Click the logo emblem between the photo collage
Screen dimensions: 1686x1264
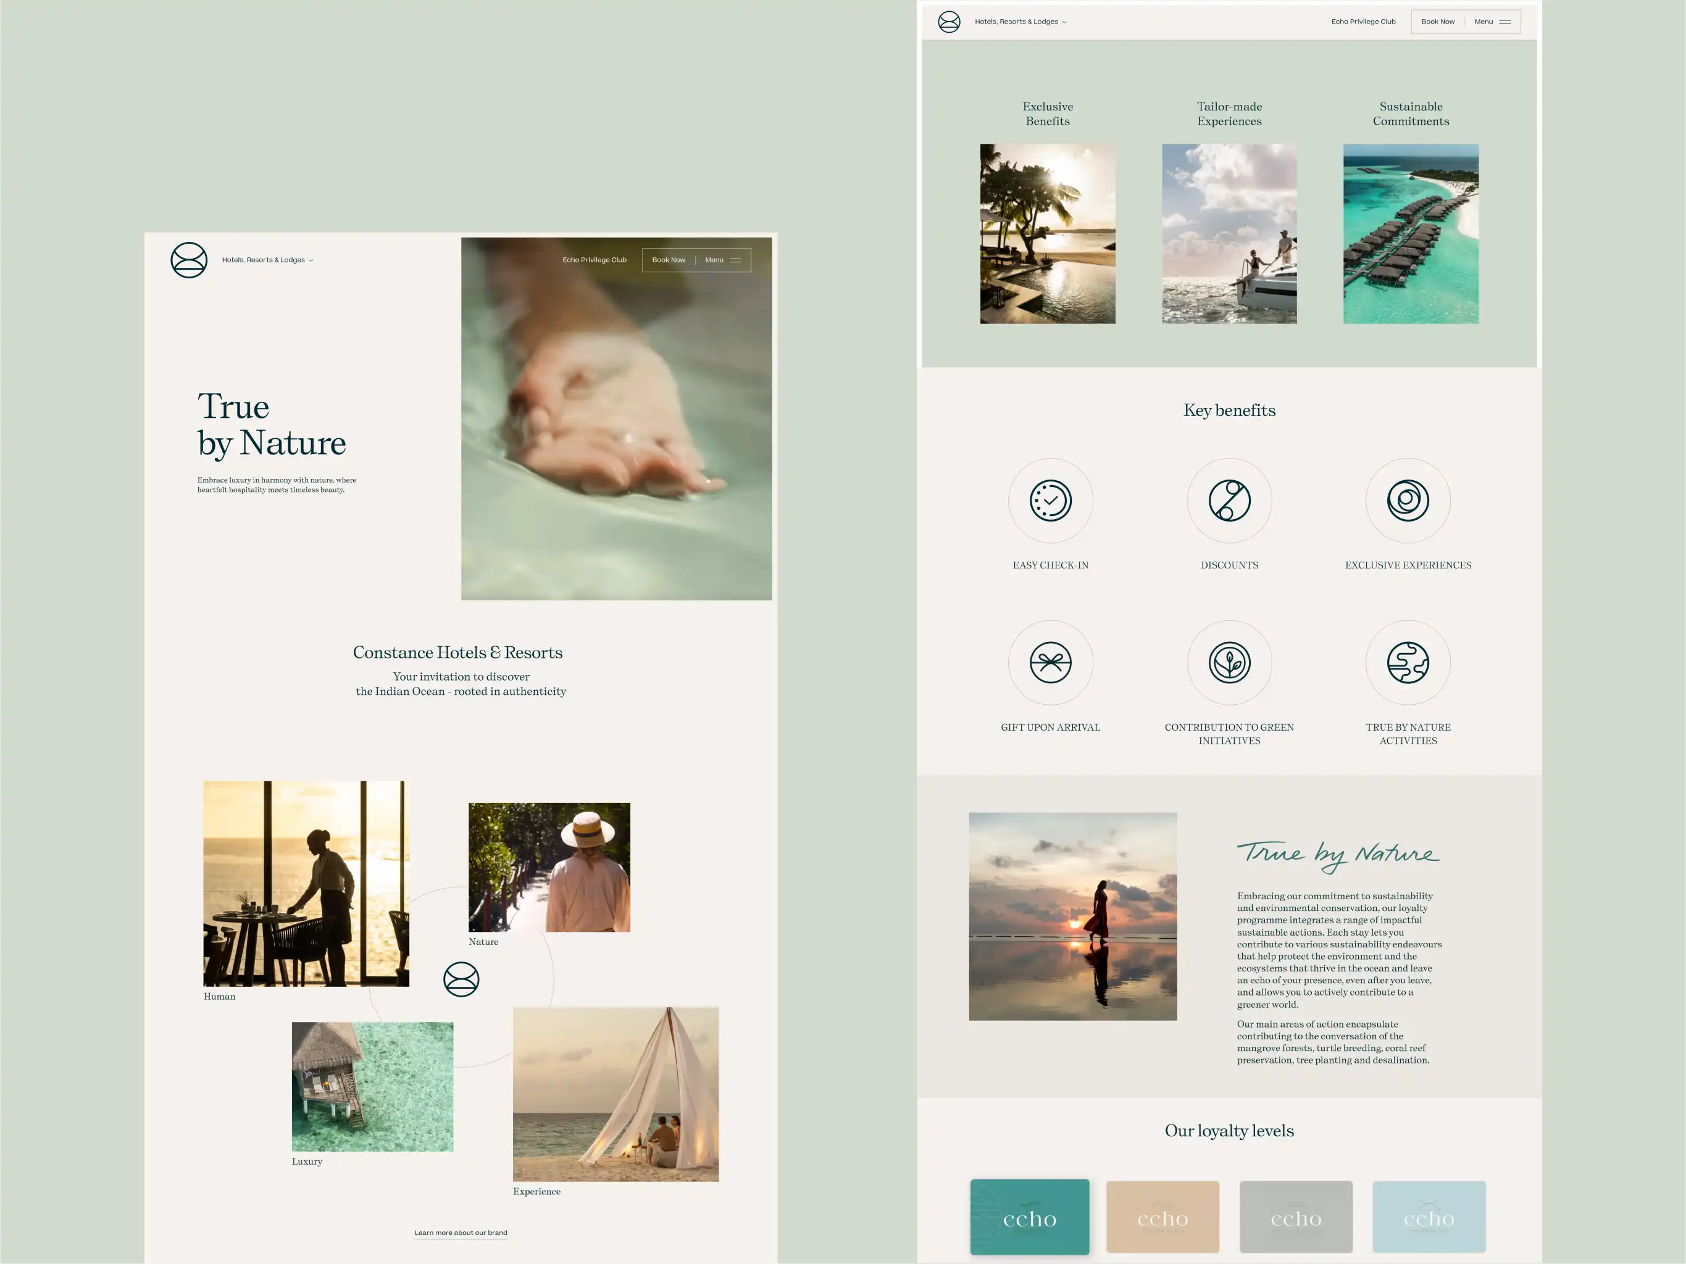pos(461,979)
